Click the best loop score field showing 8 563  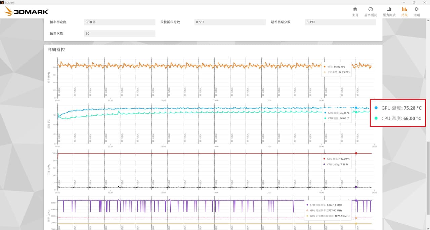[230, 22]
